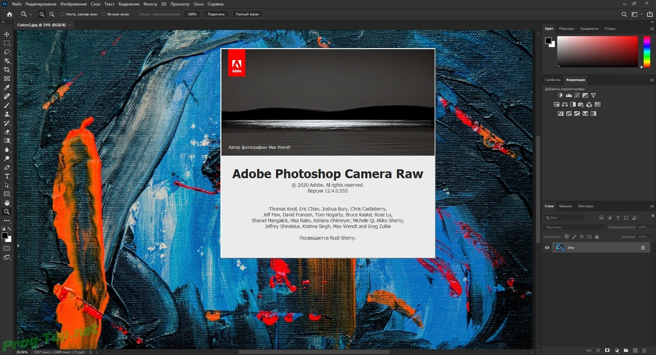Click the Zoom Out magnifier icon

click(x=51, y=14)
